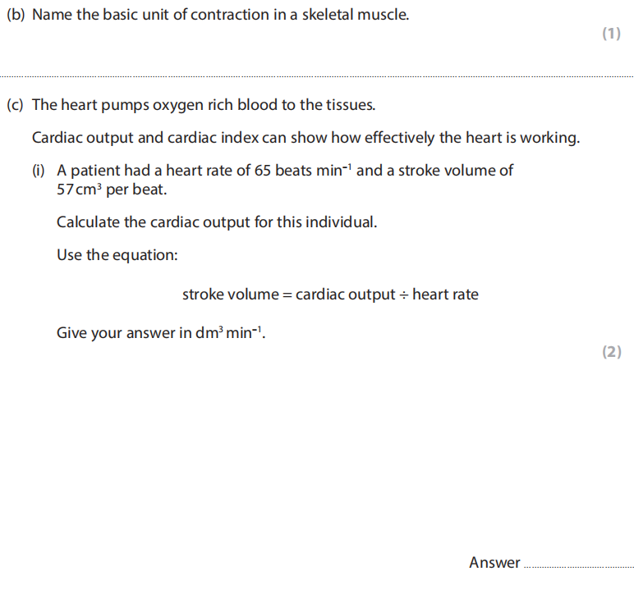Click the "(c)" question label

16,105
